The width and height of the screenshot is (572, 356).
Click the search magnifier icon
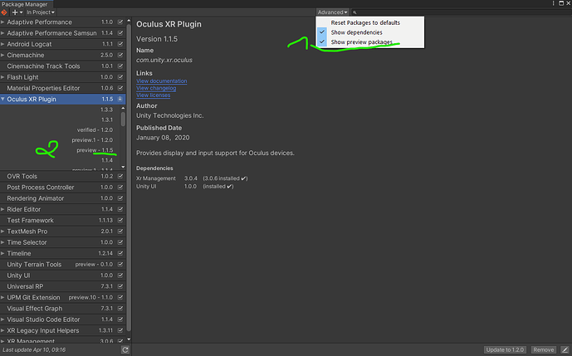point(354,12)
